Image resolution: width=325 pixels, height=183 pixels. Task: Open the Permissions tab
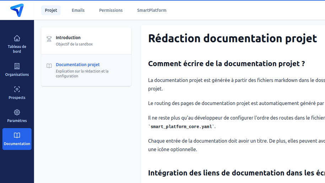pos(111,10)
